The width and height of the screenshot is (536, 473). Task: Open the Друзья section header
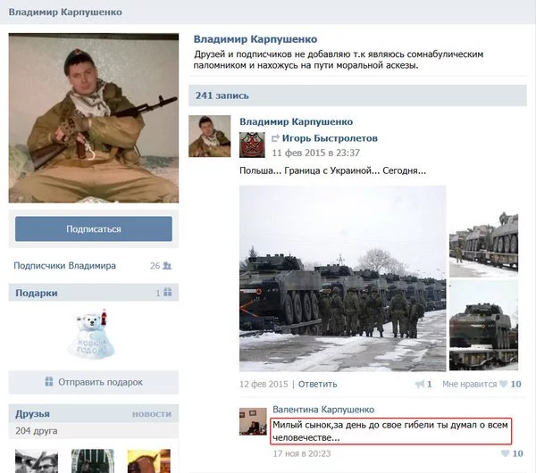[x=32, y=414]
